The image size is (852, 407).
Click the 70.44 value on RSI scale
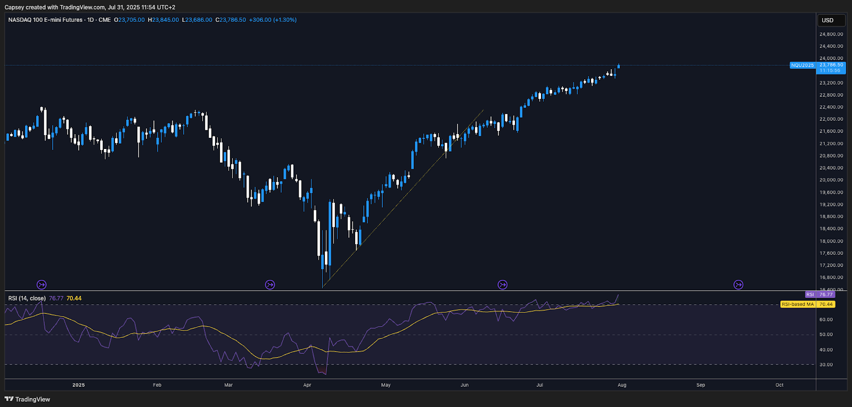(x=826, y=304)
